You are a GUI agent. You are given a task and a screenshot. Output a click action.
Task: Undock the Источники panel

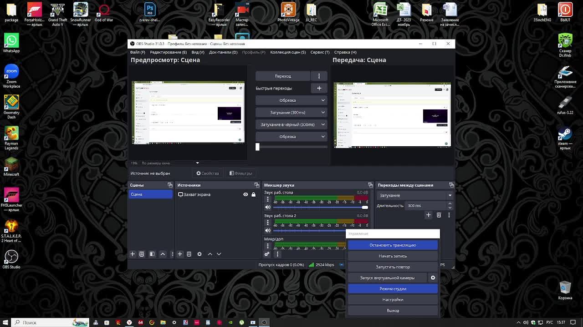[x=256, y=185]
